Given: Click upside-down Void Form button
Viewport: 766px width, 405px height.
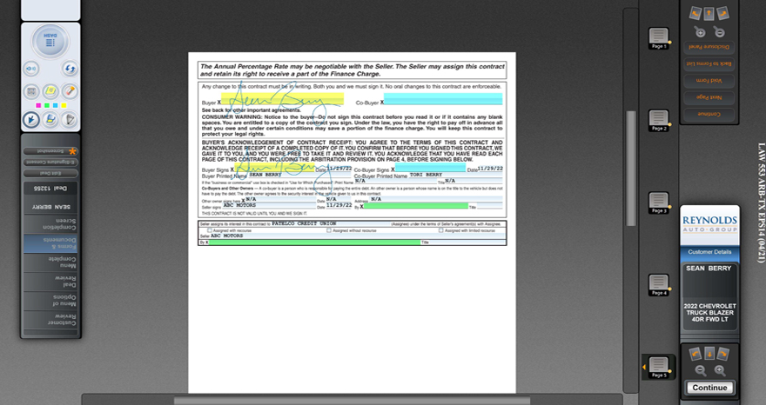Looking at the screenshot, I should [709, 80].
